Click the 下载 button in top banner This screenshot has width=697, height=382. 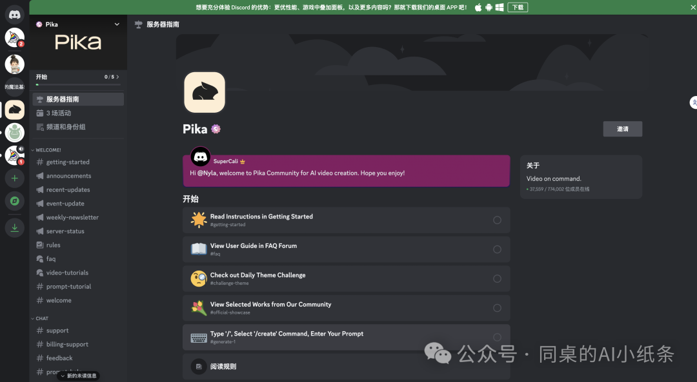tap(518, 7)
